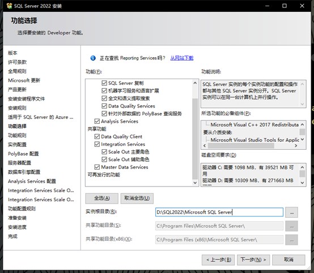314x273 pixels.
Task: Toggle the PolyBase 查询服务 checkbox
Action: pos(104,114)
